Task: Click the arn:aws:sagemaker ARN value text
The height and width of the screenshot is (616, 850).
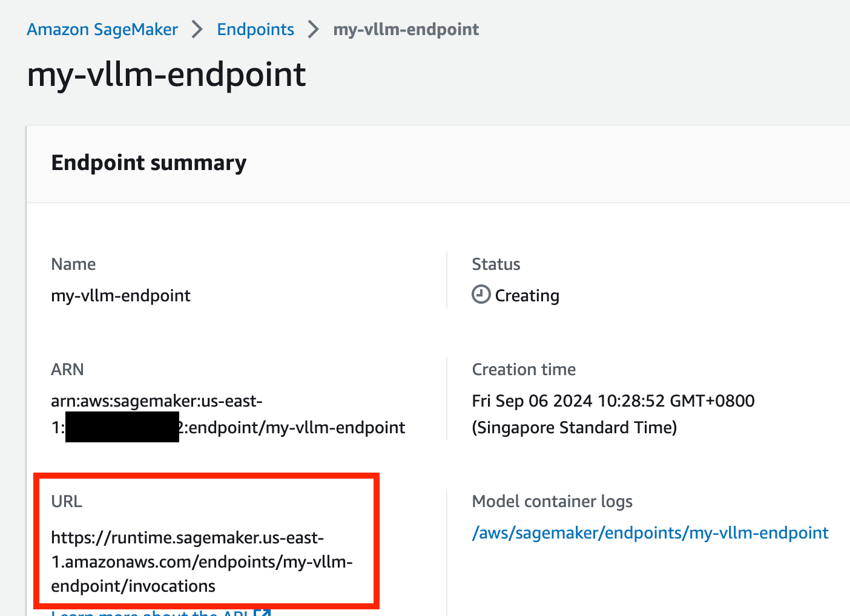Action: [228, 414]
